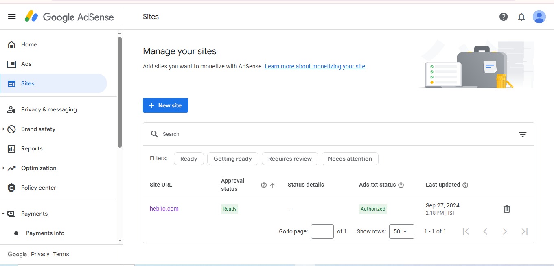Click the 1 - 1 of 1 pagination text

coord(435,231)
